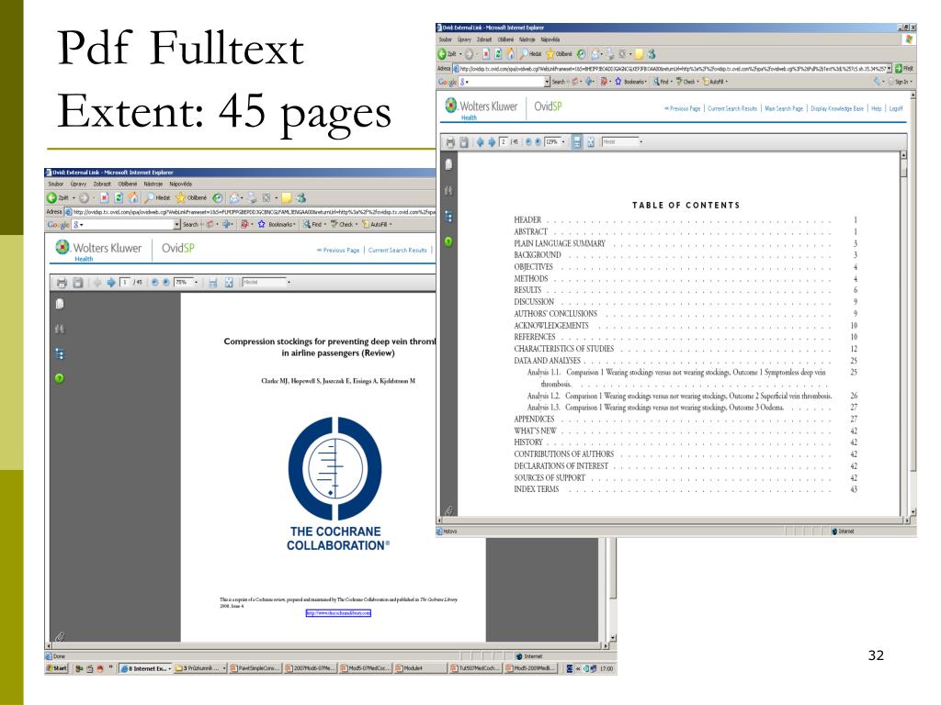The width and height of the screenshot is (941, 705).
Task: Select fit one full page in the right PDF toolbar
Action: click(x=591, y=142)
